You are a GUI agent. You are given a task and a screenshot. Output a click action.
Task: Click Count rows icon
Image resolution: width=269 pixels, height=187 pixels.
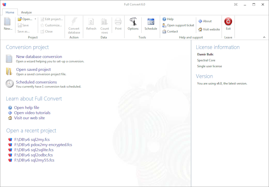point(104,22)
